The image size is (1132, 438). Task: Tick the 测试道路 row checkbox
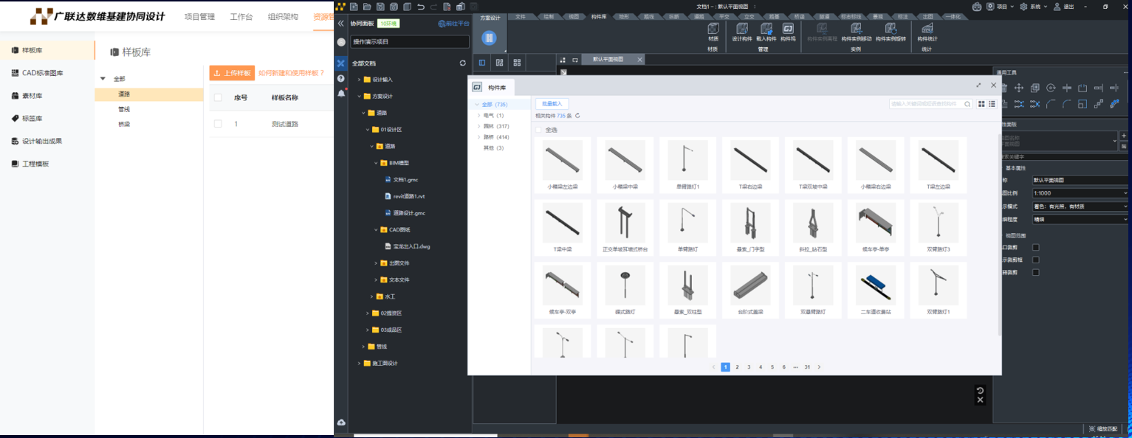(x=218, y=124)
